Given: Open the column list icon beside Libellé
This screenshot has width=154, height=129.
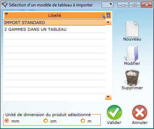Looking at the screenshot, I should click(x=108, y=15).
